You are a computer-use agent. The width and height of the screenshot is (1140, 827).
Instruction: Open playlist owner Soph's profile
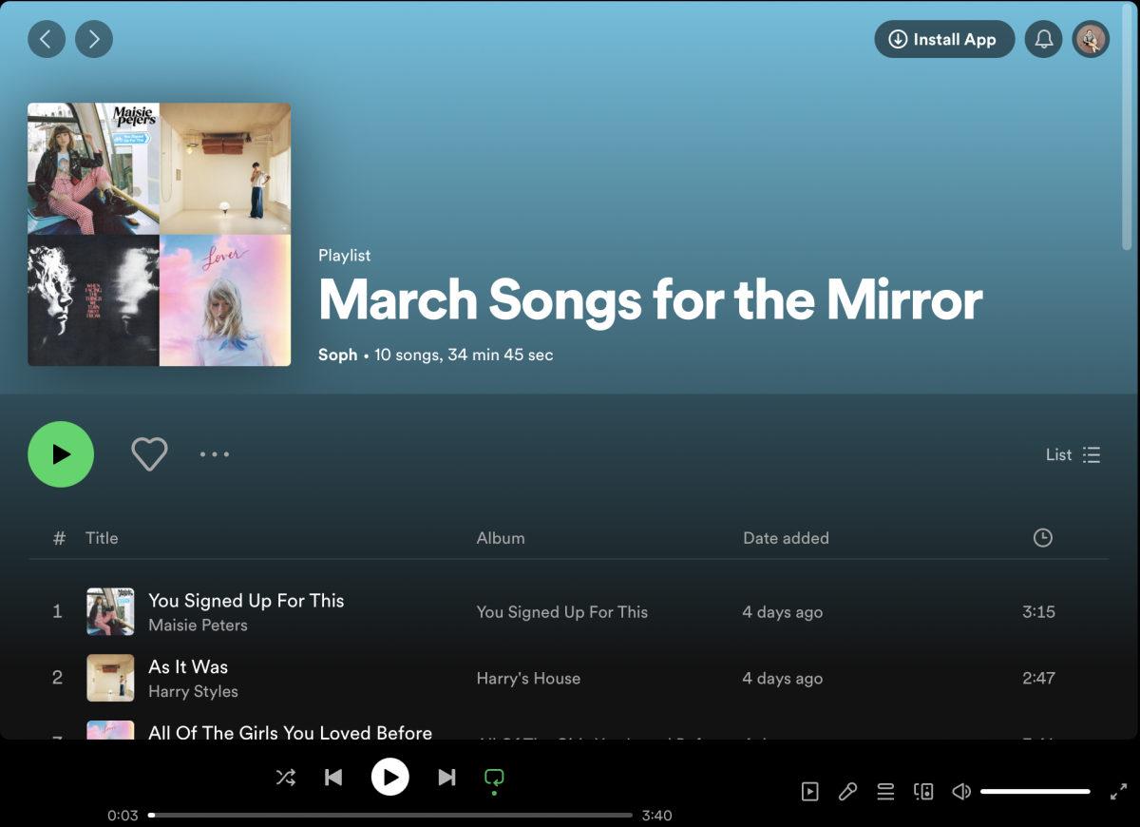337,355
